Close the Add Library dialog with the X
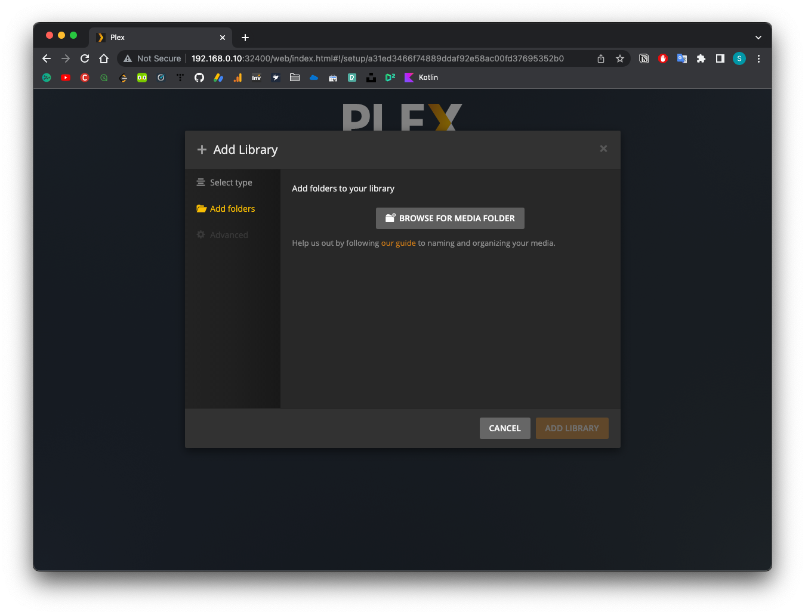Screen dimensions: 805x615 click(603, 149)
